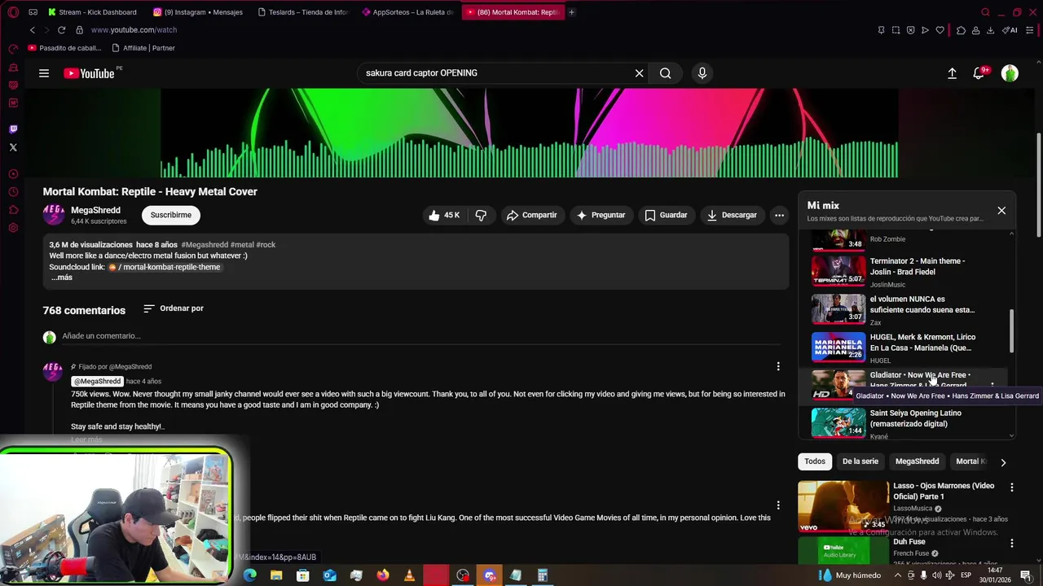Image resolution: width=1043 pixels, height=586 pixels.
Task: Switch to Teslards tienda tab
Action: (x=302, y=12)
